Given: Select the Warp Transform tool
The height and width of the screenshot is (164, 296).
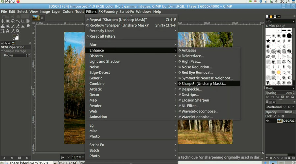Looking at the screenshot, I should tap(2, 26).
